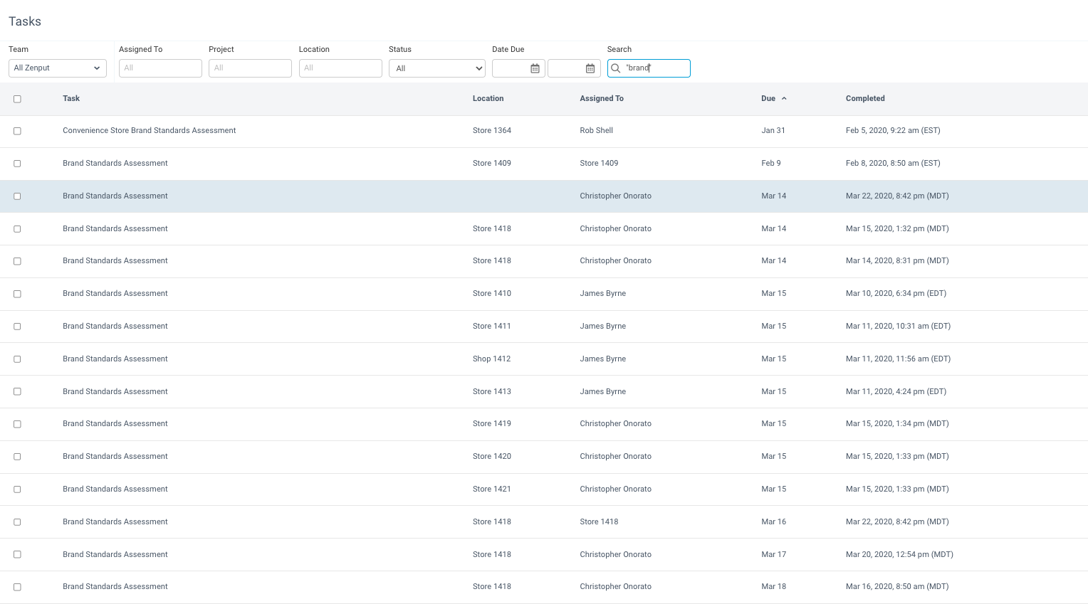1088x604 pixels.
Task: Open the Status filter dropdown
Action: tap(436, 68)
